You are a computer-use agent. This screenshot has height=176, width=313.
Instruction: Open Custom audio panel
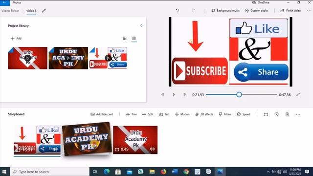click(256, 11)
